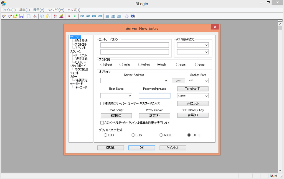Click the copy toolbar icon

(42, 16)
